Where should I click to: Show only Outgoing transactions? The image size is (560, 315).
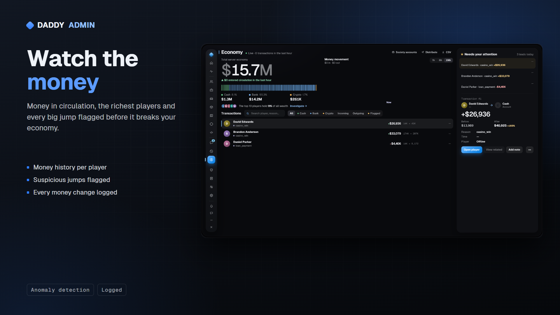pyautogui.click(x=358, y=113)
